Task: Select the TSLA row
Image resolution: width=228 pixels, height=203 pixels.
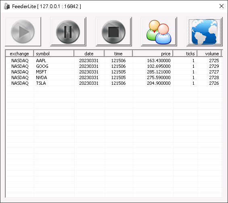Action: tap(114, 83)
